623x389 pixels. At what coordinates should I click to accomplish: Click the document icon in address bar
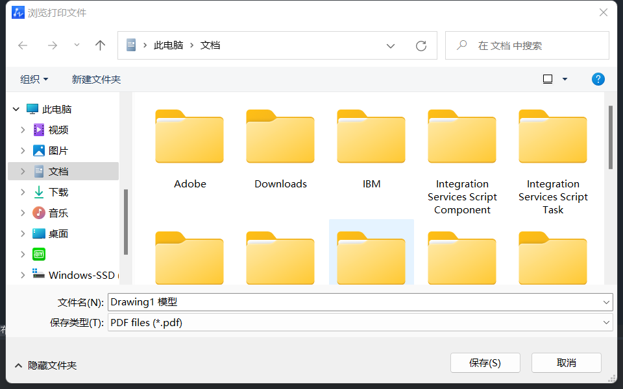click(x=131, y=45)
